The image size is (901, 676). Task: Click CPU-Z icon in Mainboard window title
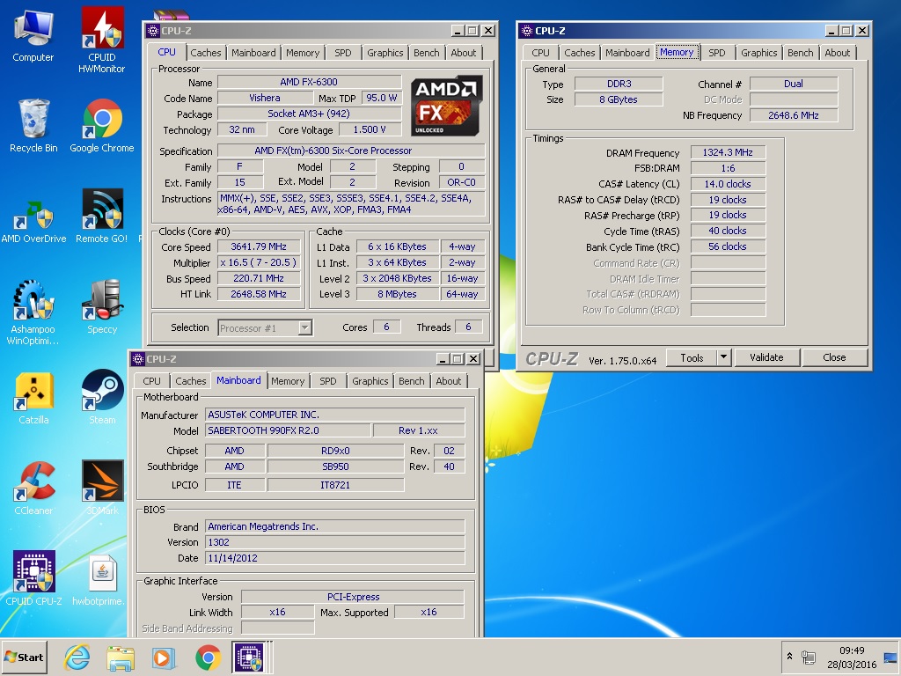pyautogui.click(x=138, y=359)
